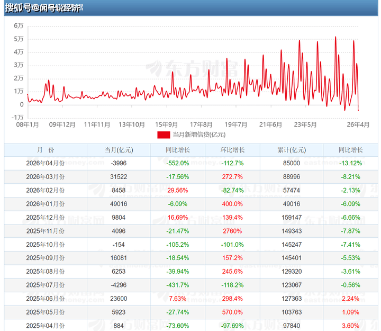The width and height of the screenshot is (381, 331).
Task: Click the -552.0% year-over-year value
Action: point(178,163)
